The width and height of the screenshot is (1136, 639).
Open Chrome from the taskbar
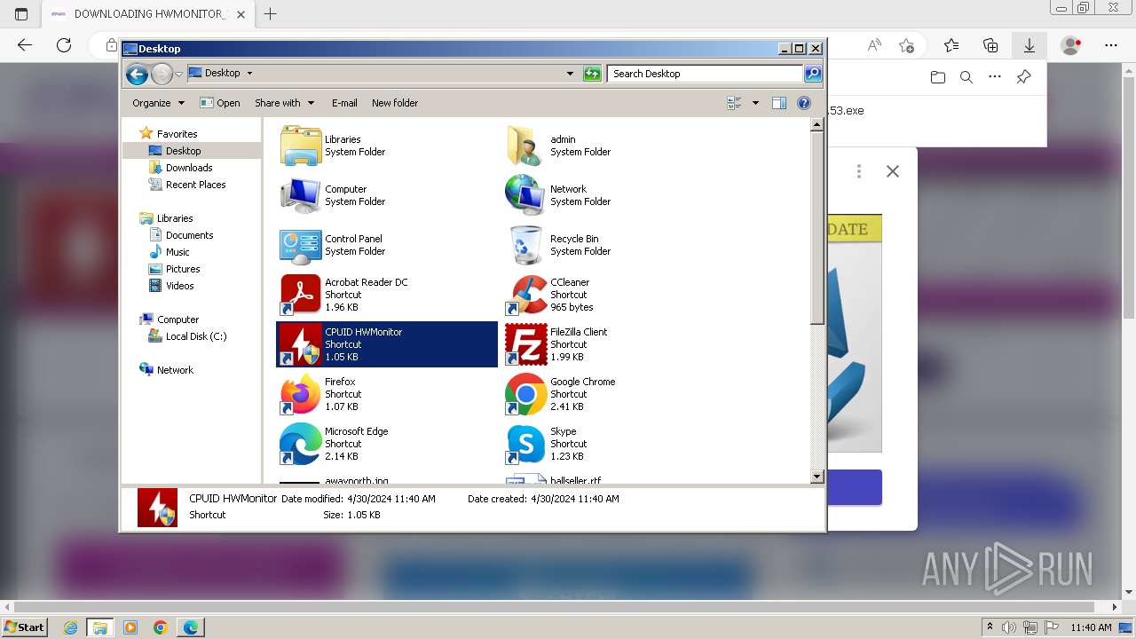[161, 627]
